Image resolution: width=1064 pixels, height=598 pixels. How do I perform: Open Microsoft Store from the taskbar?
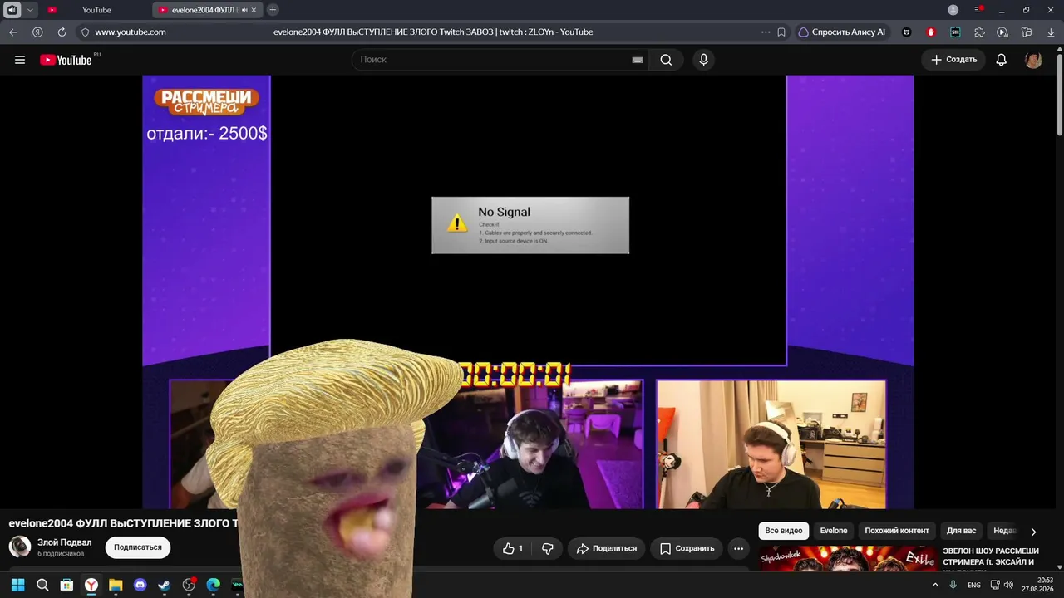tap(66, 585)
